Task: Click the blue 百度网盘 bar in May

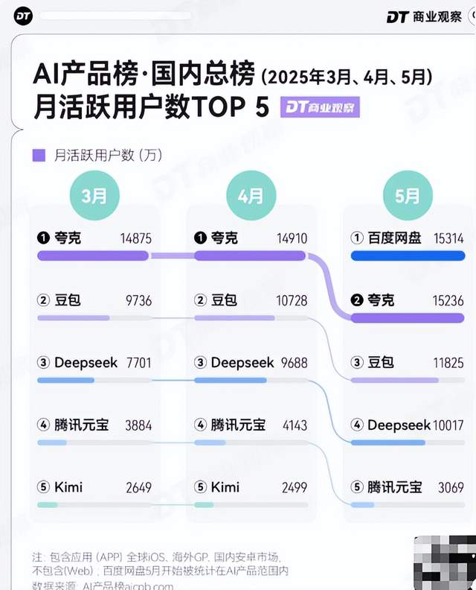Action: coord(408,256)
